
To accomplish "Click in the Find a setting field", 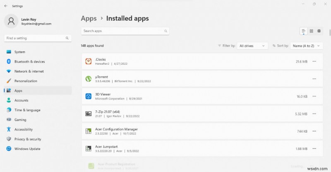I will (x=38, y=38).
